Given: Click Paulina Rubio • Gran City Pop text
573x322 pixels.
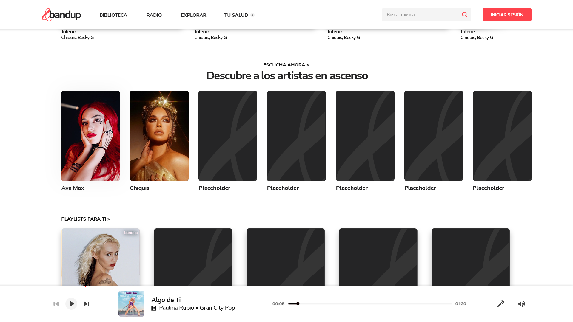Looking at the screenshot, I should point(197,308).
